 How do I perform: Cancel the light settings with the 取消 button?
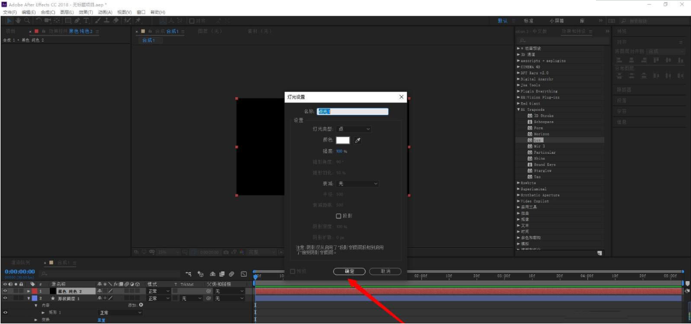[385, 271]
